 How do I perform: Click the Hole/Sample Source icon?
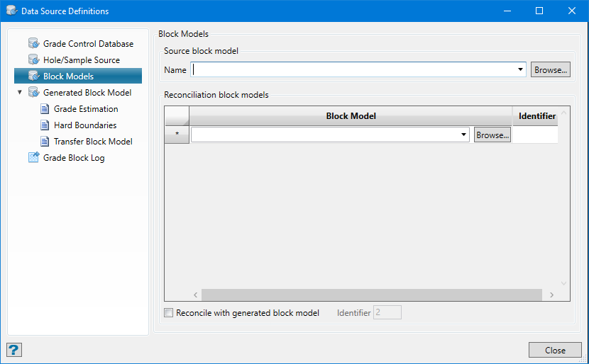coord(33,60)
